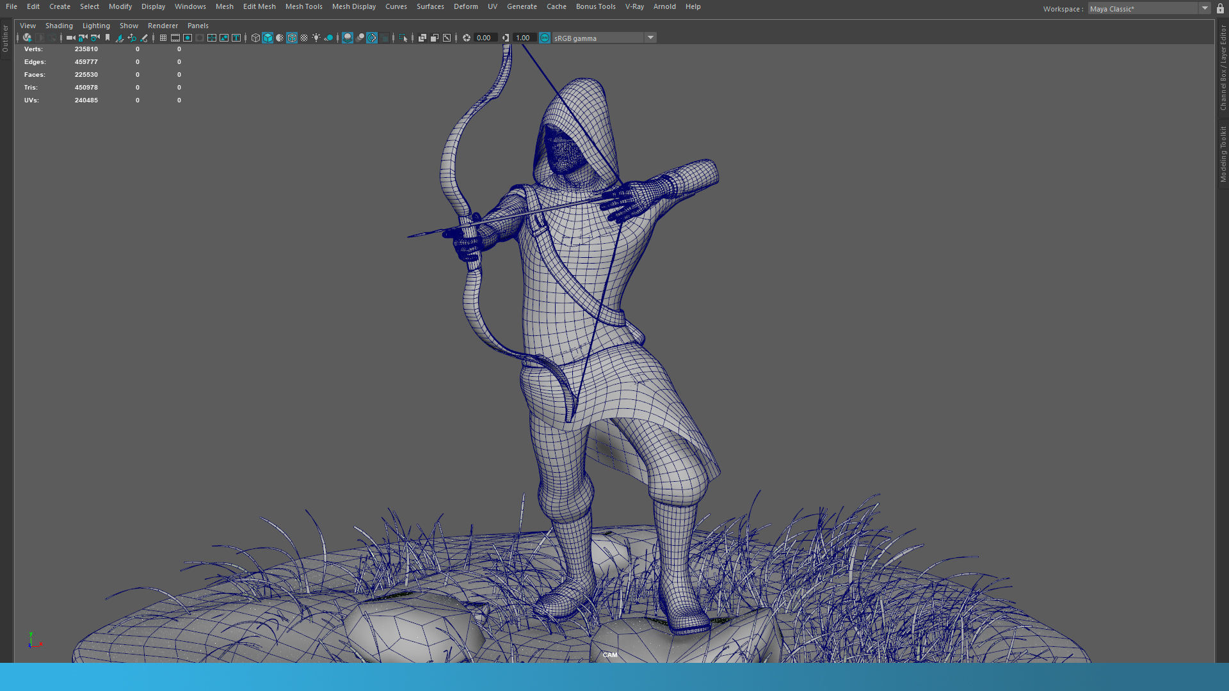Click the X-Ray Joints icon
This screenshot has height=691, width=1229.
click(447, 38)
